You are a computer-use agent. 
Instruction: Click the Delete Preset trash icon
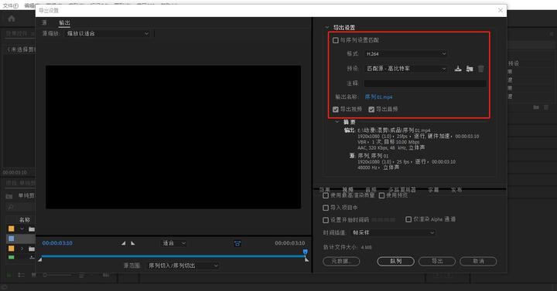[480, 69]
